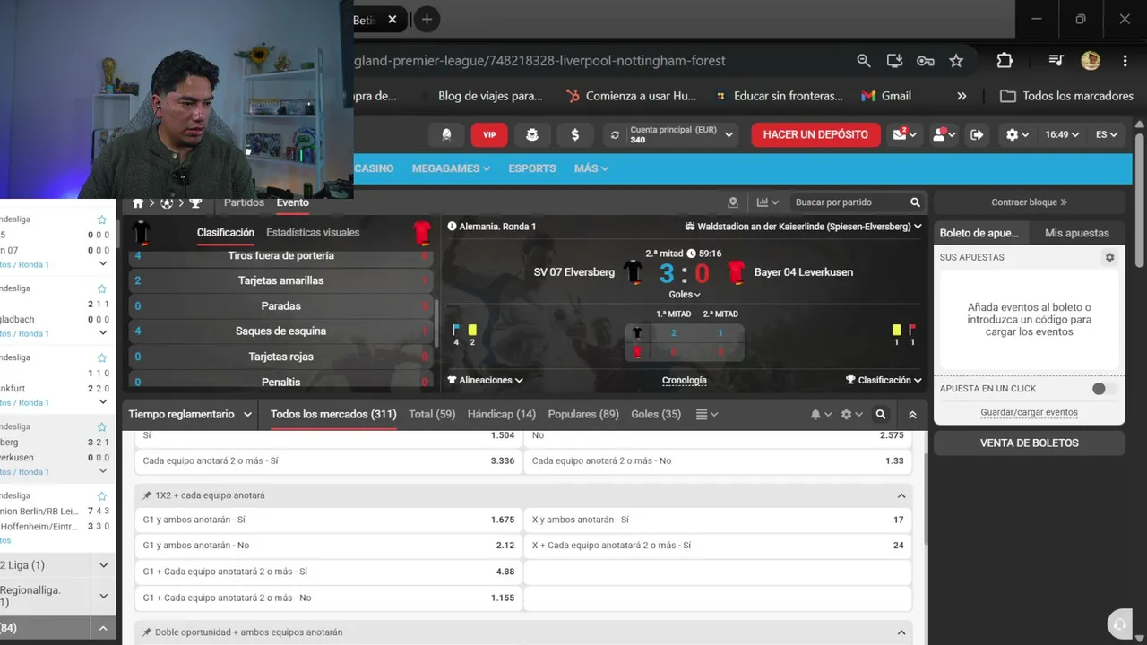Open the Cronología timeline link
The image size is (1147, 645).
click(685, 380)
